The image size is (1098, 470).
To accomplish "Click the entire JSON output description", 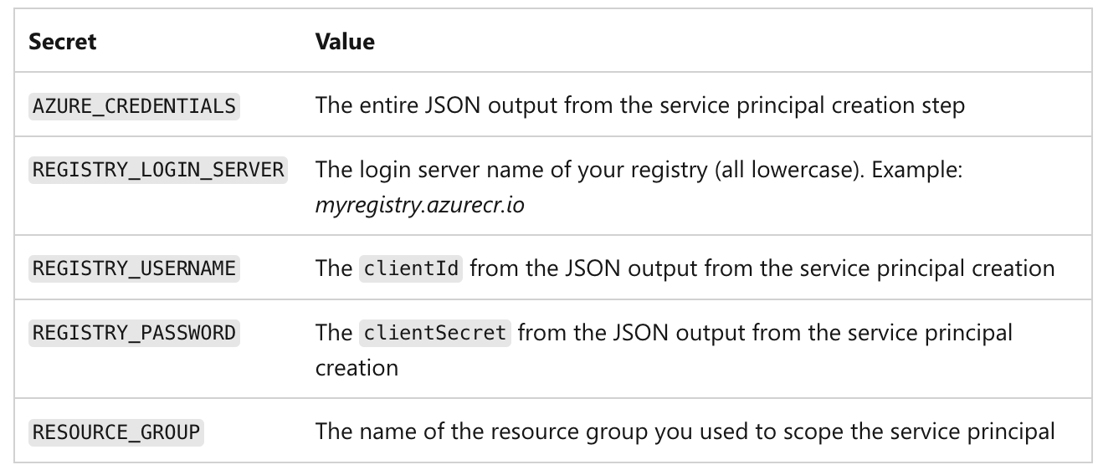I will 639,106.
